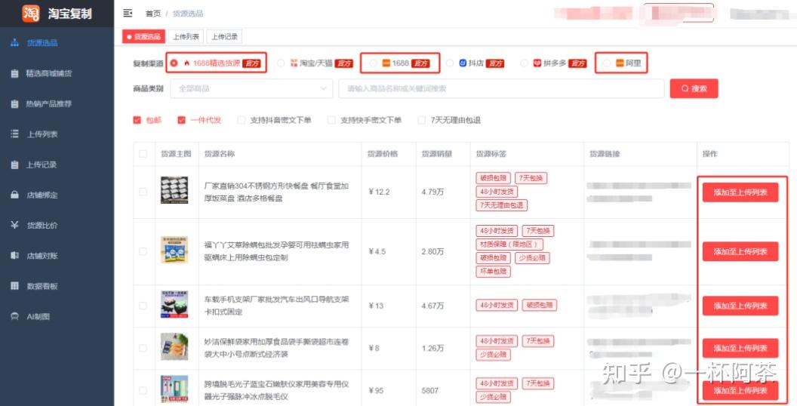
Task: Click the 坏单包赔 tag
Action: (493, 272)
